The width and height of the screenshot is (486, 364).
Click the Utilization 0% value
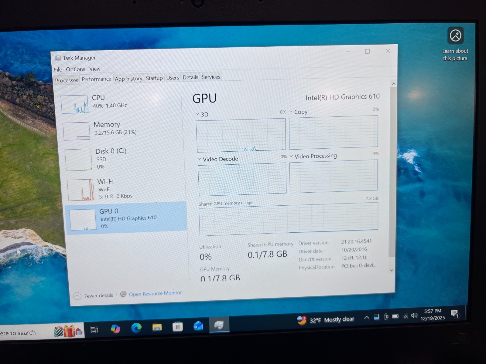tap(206, 257)
